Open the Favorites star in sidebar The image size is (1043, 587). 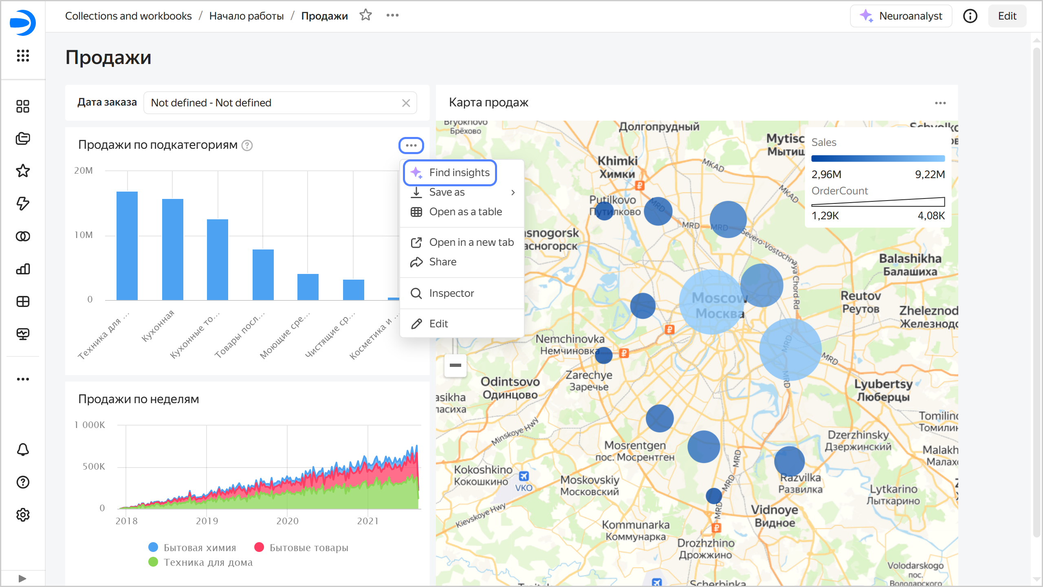tap(23, 171)
